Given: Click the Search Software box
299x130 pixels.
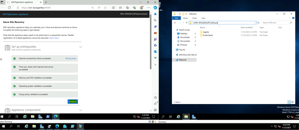Looking at the screenshot, I should 277,23.
